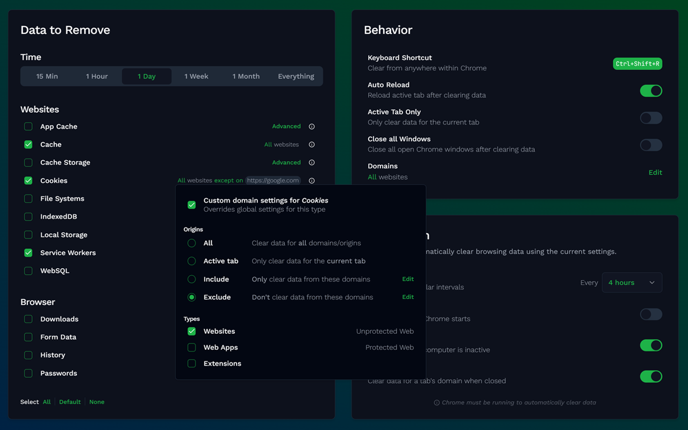
Task: Select the Everything time range
Action: pyautogui.click(x=296, y=76)
